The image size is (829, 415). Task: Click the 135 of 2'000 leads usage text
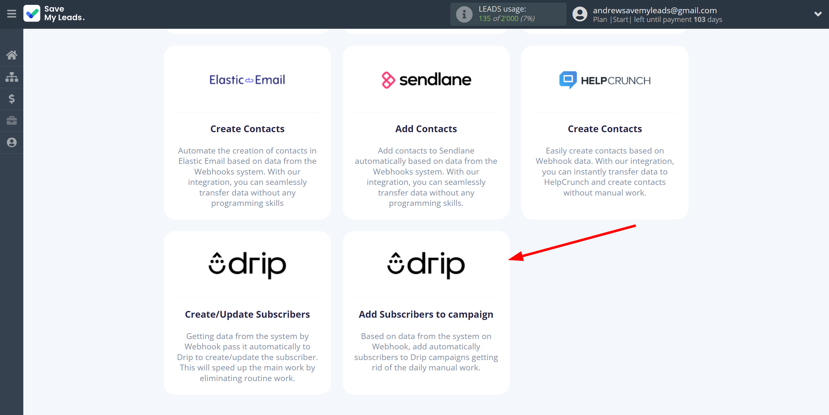[x=506, y=18]
